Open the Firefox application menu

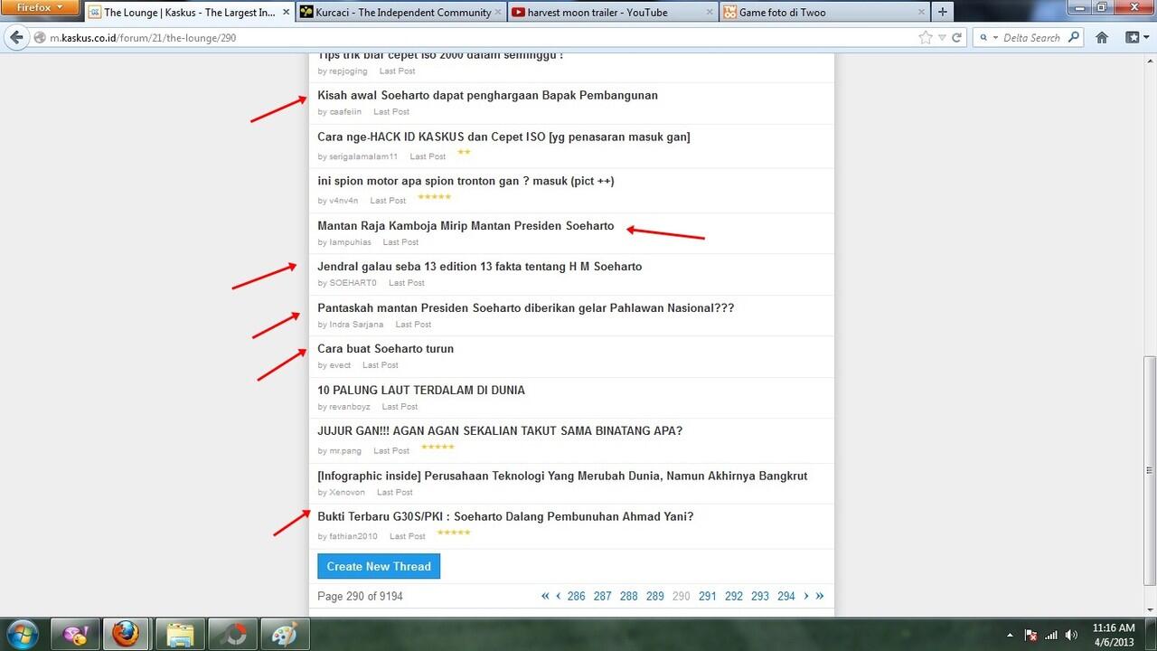(x=39, y=7)
